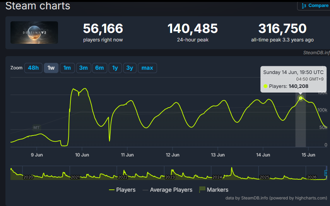This screenshot has height=206, width=330.
Task: Click the 15 Jun axis label
Action: 308,155
